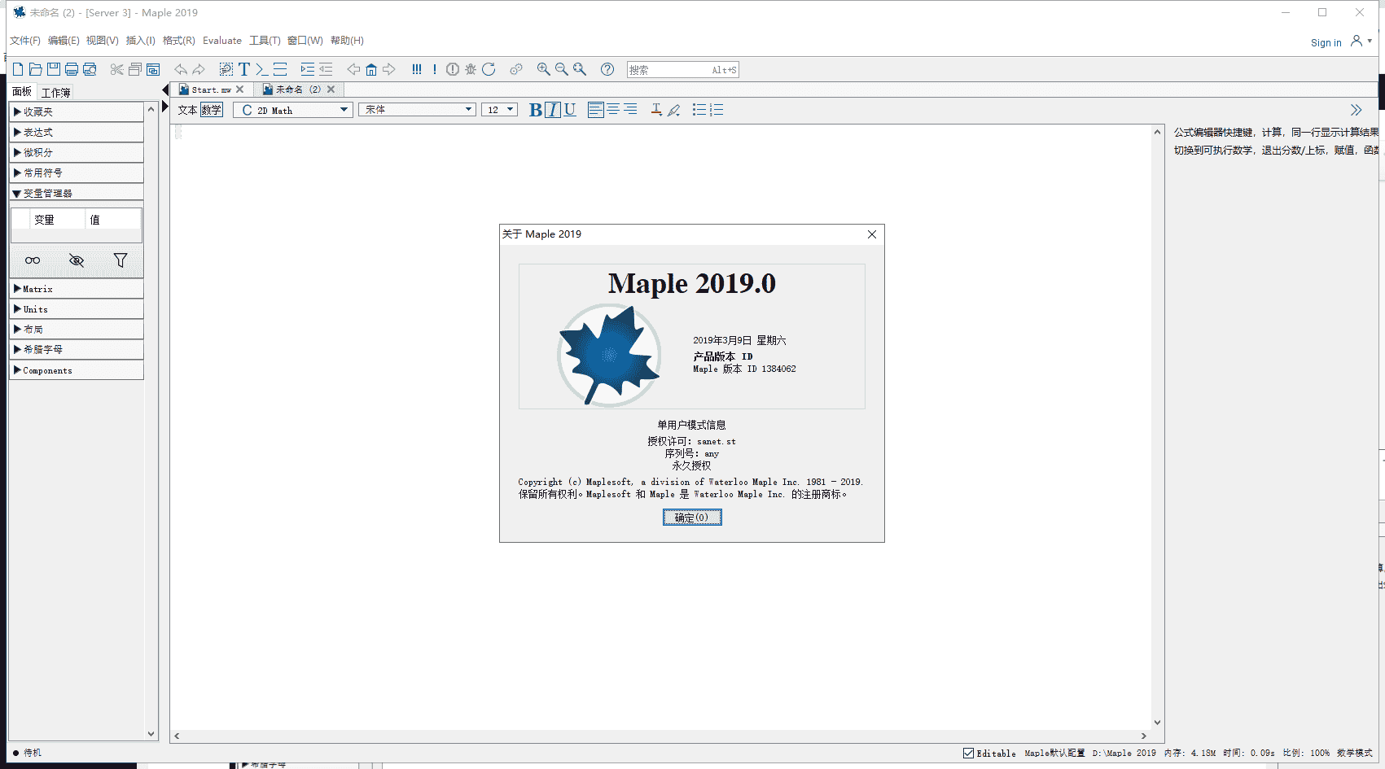Open the debugger icon on the toolbar
Screen dimensions: 1385x769
tap(471, 69)
